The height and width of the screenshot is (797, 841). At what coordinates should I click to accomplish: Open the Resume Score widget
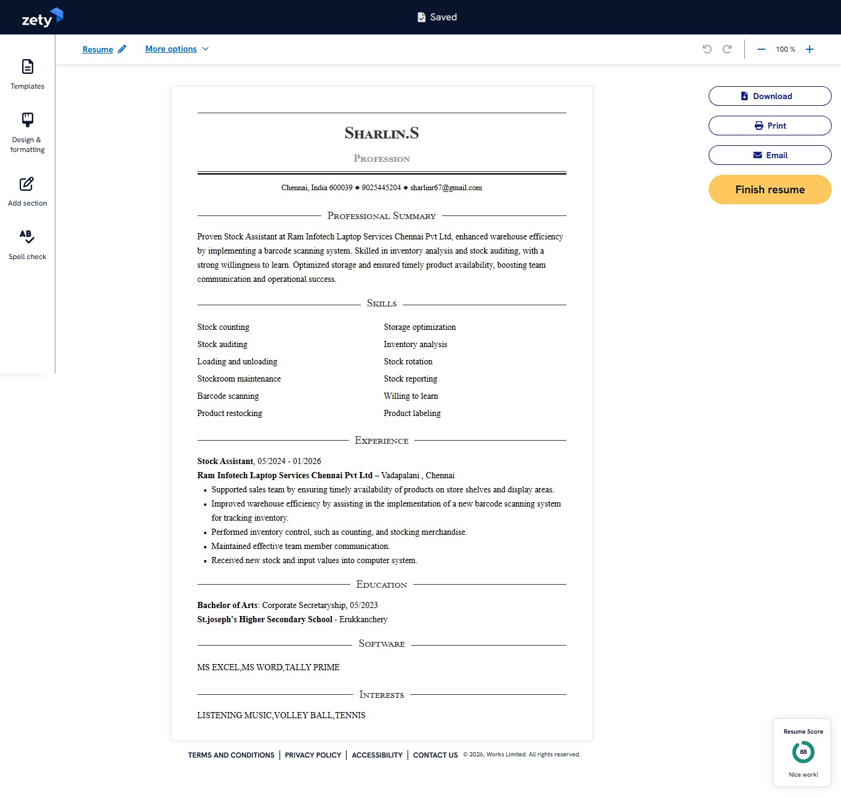(803, 752)
